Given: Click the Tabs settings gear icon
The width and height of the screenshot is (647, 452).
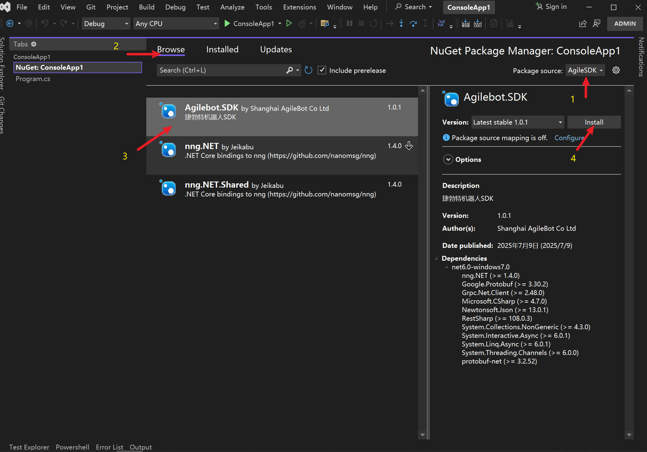Looking at the screenshot, I should point(34,44).
